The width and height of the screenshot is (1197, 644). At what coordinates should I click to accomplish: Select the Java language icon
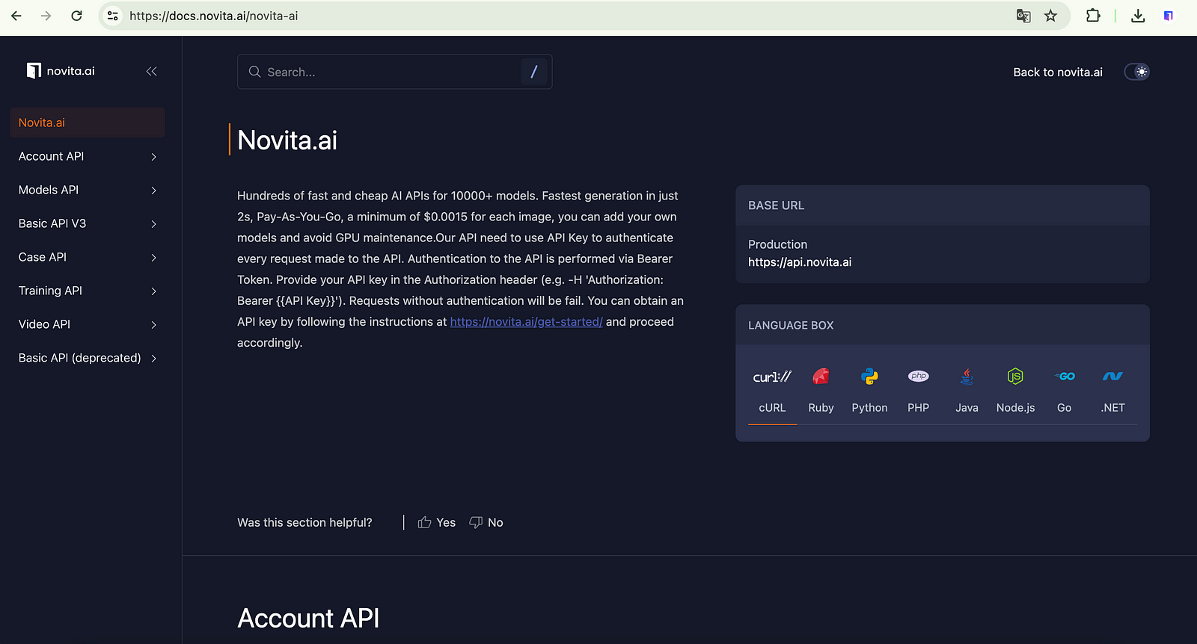[x=967, y=377]
